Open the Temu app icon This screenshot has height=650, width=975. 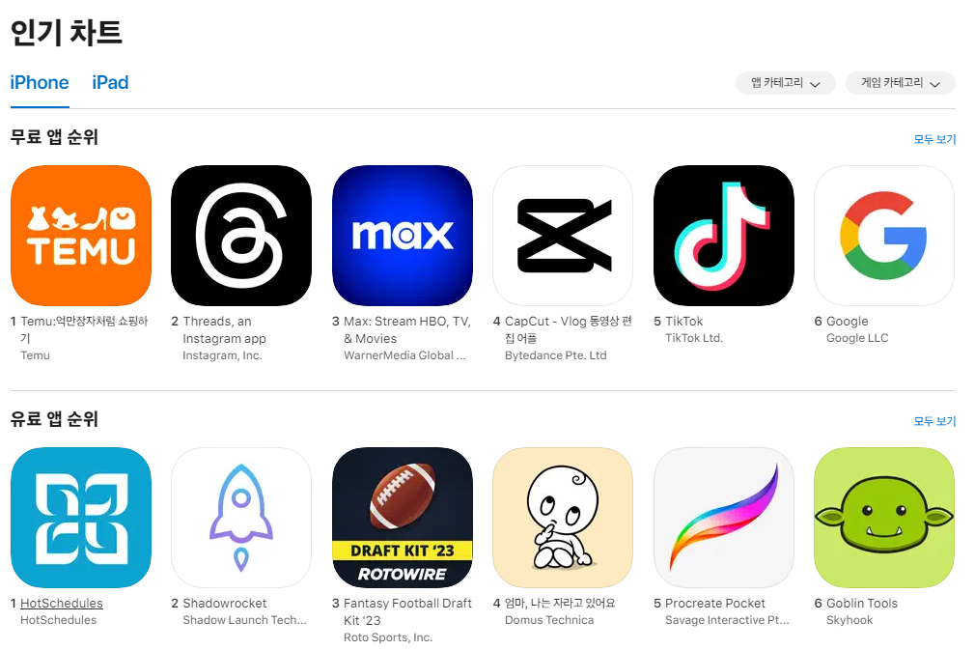[x=81, y=235]
